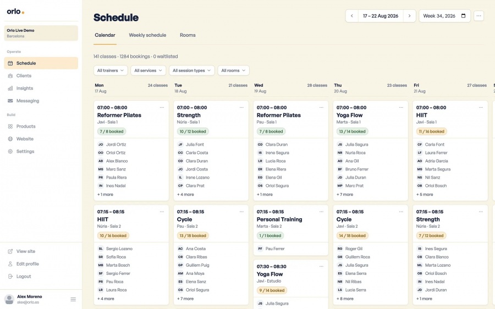Screen dimensions: 495x309
Task: Open options menu for Personal Training card
Action: [x=321, y=212]
